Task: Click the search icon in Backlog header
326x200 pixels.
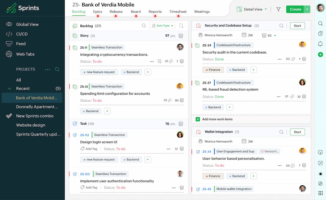Action: 144,26
